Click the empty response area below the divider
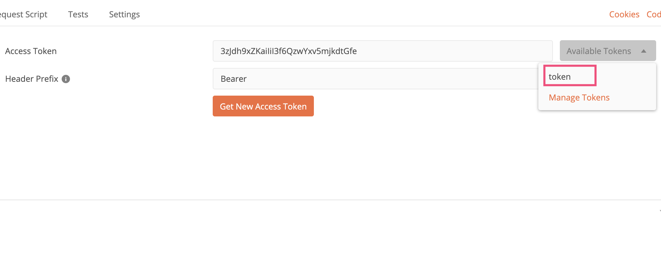 (x=330, y=232)
